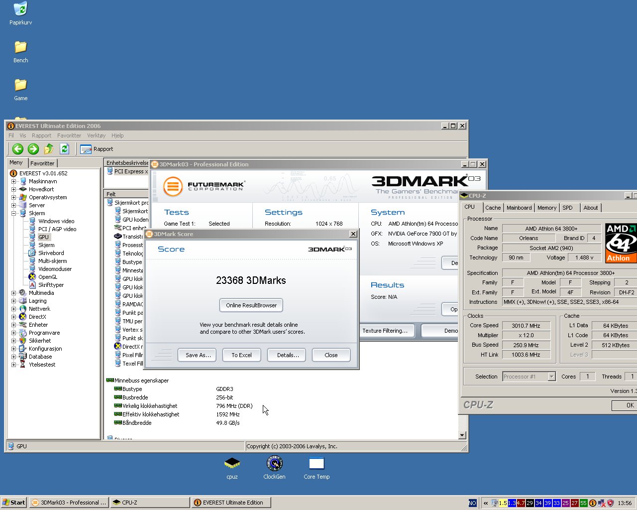Switch to the SPD tab in CPU-Z
The height and width of the screenshot is (510, 637).
(567, 208)
